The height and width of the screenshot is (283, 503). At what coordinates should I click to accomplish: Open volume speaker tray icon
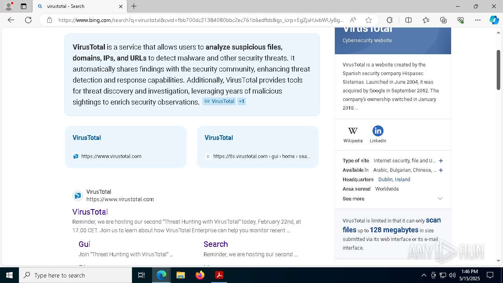(452, 275)
